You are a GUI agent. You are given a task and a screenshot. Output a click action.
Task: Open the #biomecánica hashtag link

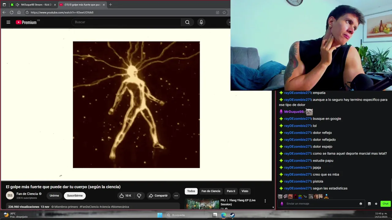(120, 207)
